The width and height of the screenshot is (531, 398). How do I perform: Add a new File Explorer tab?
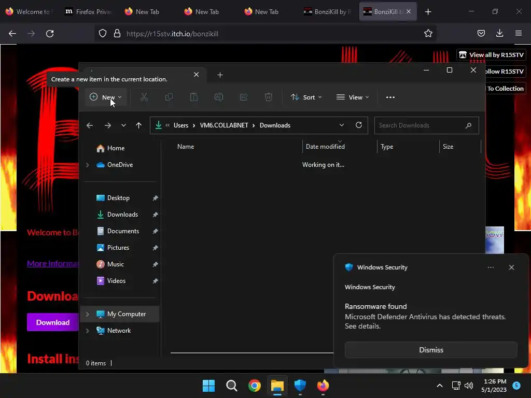click(220, 75)
